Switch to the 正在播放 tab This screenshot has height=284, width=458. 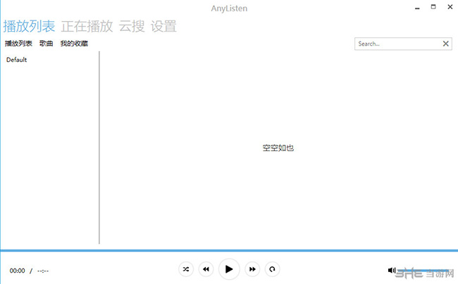click(x=87, y=26)
